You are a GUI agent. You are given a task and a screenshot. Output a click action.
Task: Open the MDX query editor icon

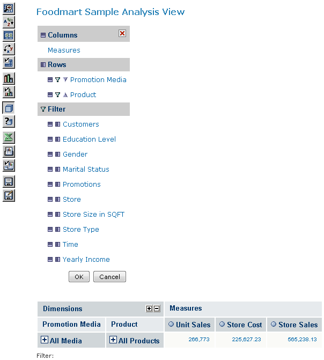[x=9, y=121]
